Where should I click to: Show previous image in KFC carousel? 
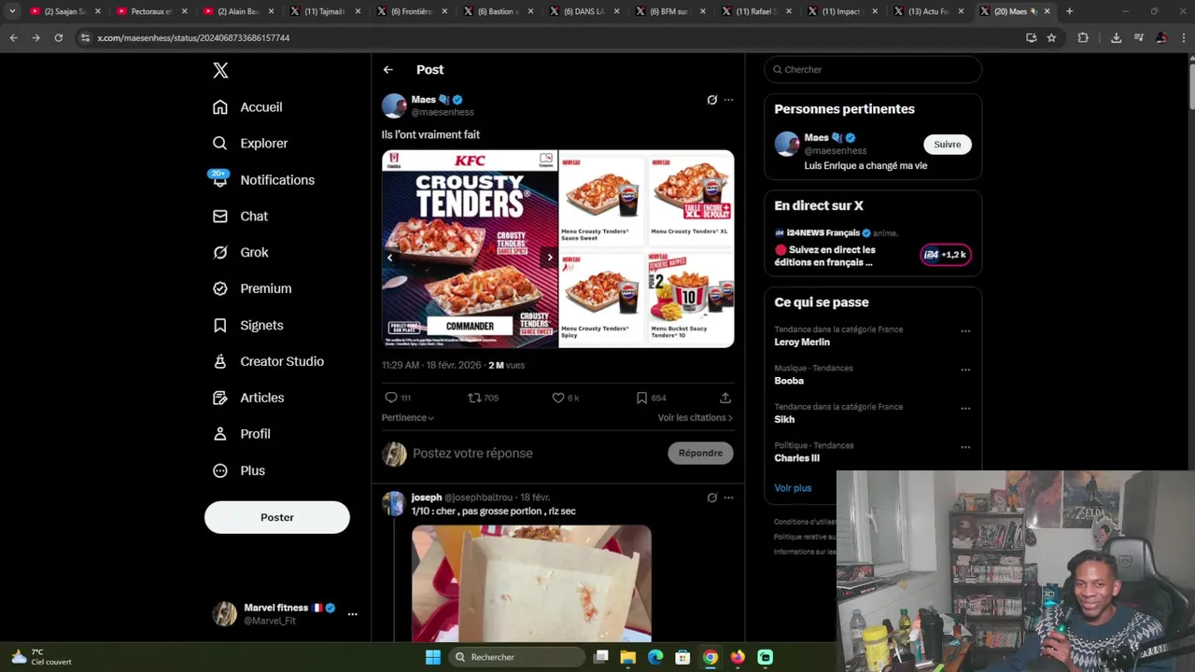pyautogui.click(x=390, y=258)
